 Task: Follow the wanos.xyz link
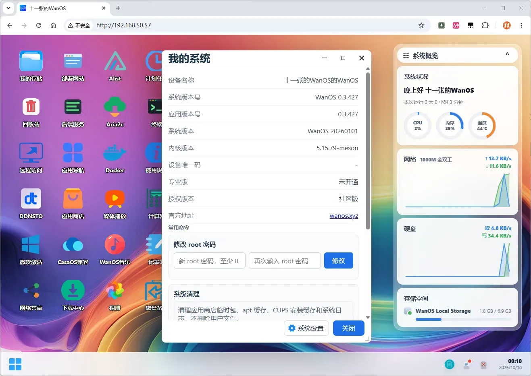pos(344,216)
